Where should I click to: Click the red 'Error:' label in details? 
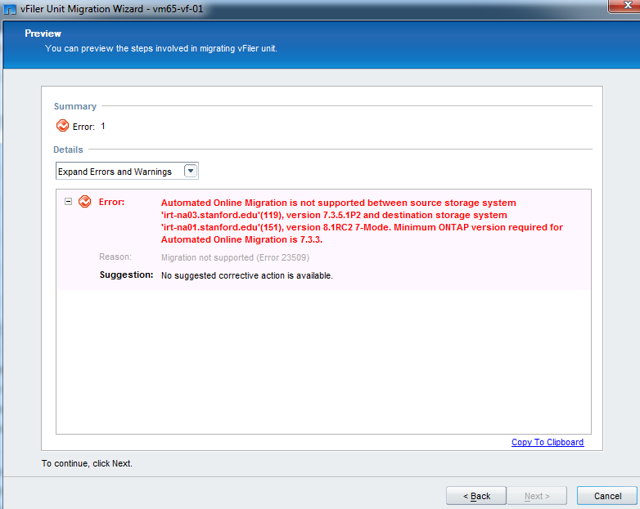coord(111,202)
